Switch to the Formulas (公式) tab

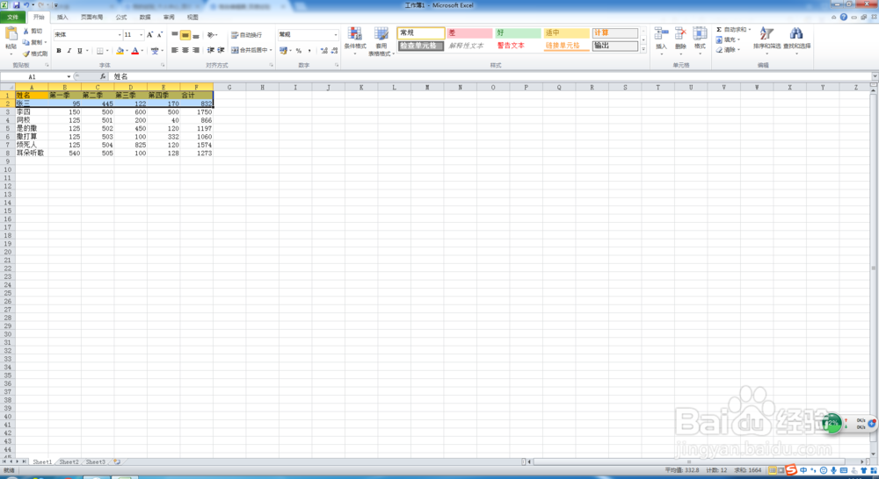pyautogui.click(x=121, y=18)
